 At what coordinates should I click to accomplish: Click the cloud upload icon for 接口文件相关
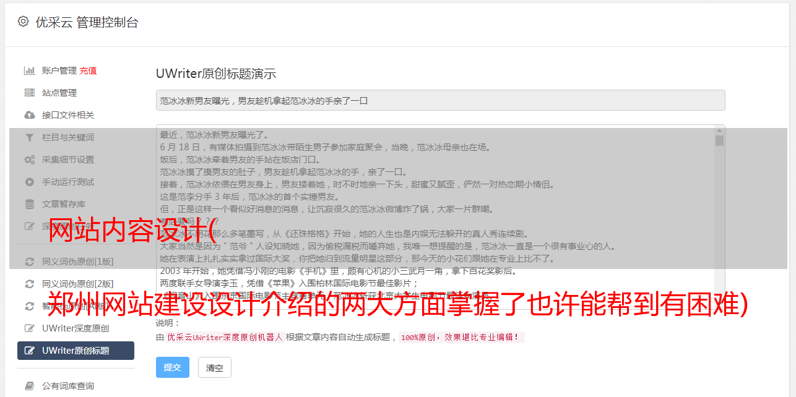tap(29, 115)
